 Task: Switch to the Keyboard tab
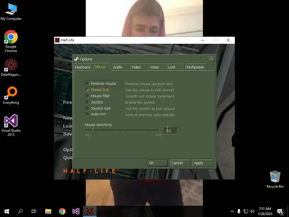[83, 67]
